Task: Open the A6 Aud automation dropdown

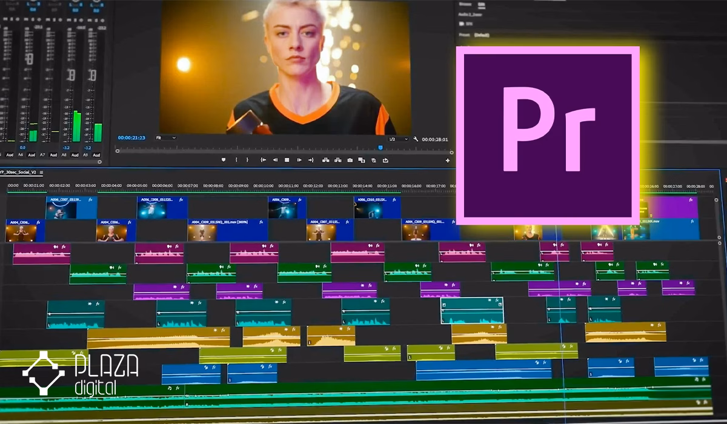Action: click(31, 154)
